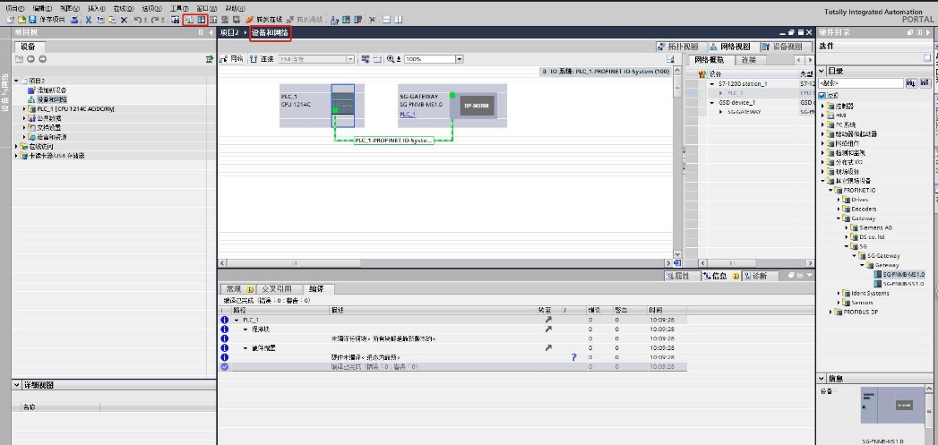Open the 属性 Properties tab
Viewport: 938px width, 445px height.
coord(683,276)
